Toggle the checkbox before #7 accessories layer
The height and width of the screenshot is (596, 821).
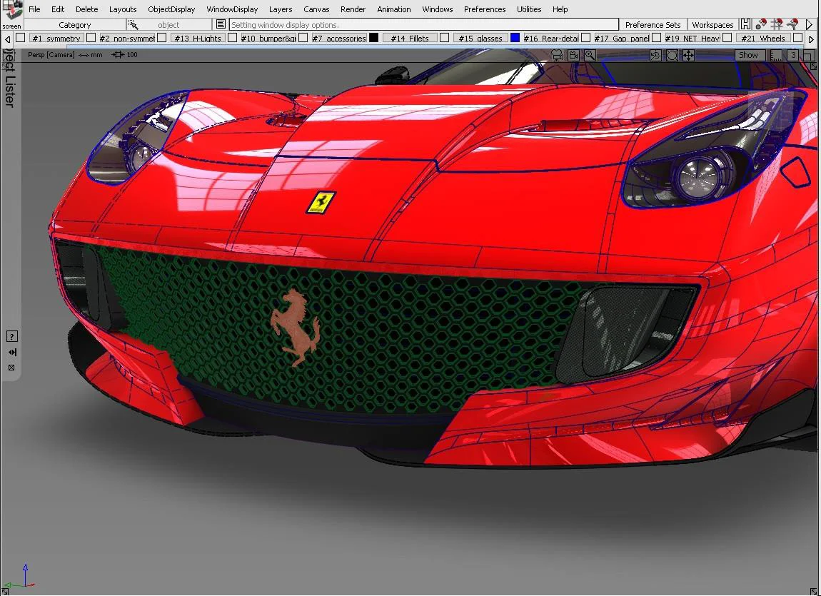coord(303,38)
